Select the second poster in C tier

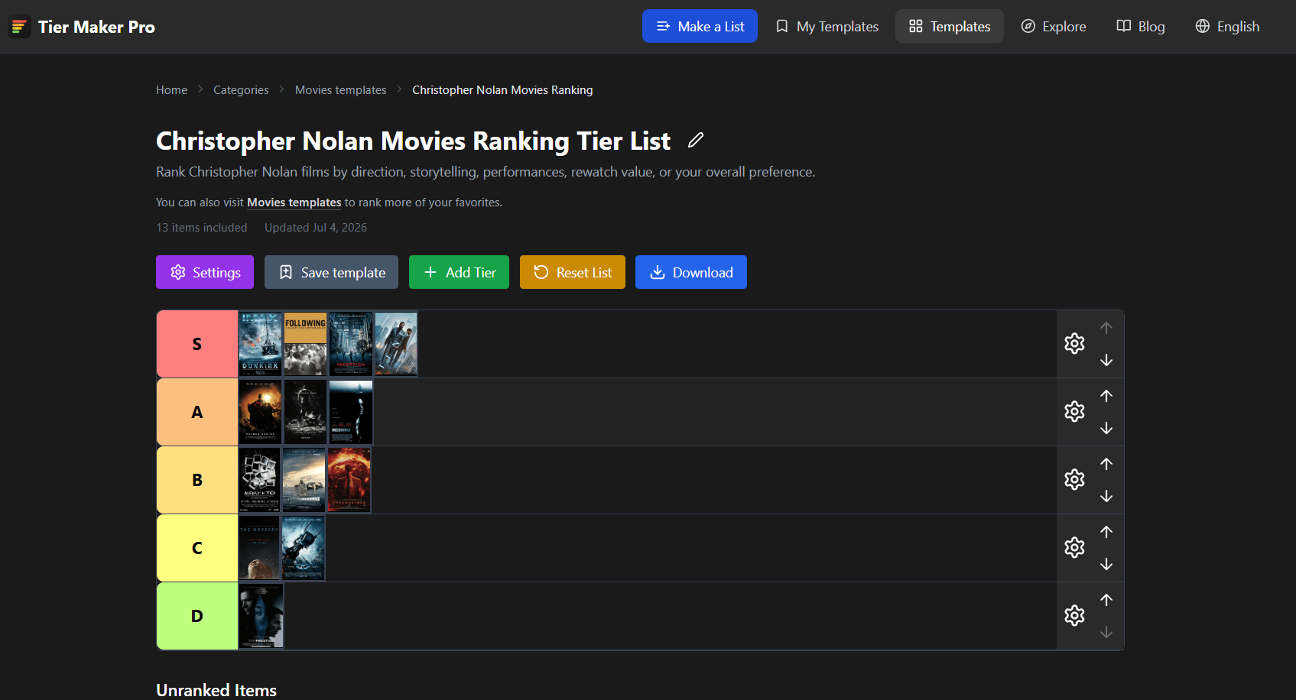pos(304,548)
